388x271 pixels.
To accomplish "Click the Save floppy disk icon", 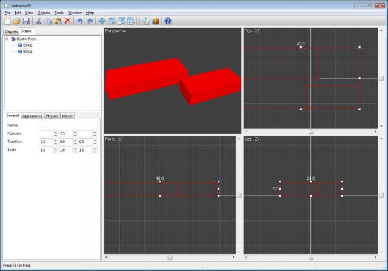I will [x=26, y=21].
